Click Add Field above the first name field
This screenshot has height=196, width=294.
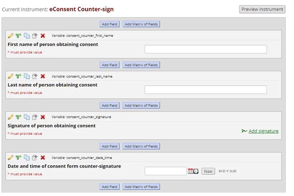click(110, 24)
